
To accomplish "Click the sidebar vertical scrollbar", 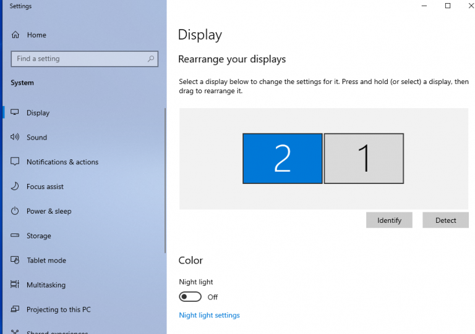I will point(165,179).
